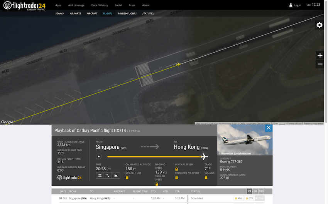Open the Add coverage menu
Image resolution: width=328 pixels, height=204 pixels.
tap(76, 5)
